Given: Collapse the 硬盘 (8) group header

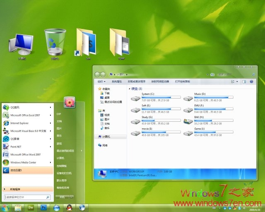Looking at the screenshot, I should coord(130,89).
